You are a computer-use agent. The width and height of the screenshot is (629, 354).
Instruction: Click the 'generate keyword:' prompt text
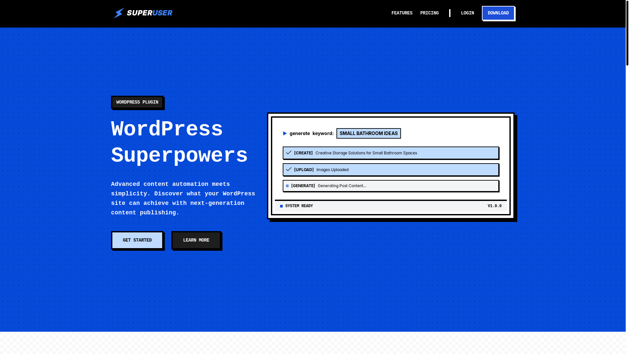click(312, 133)
